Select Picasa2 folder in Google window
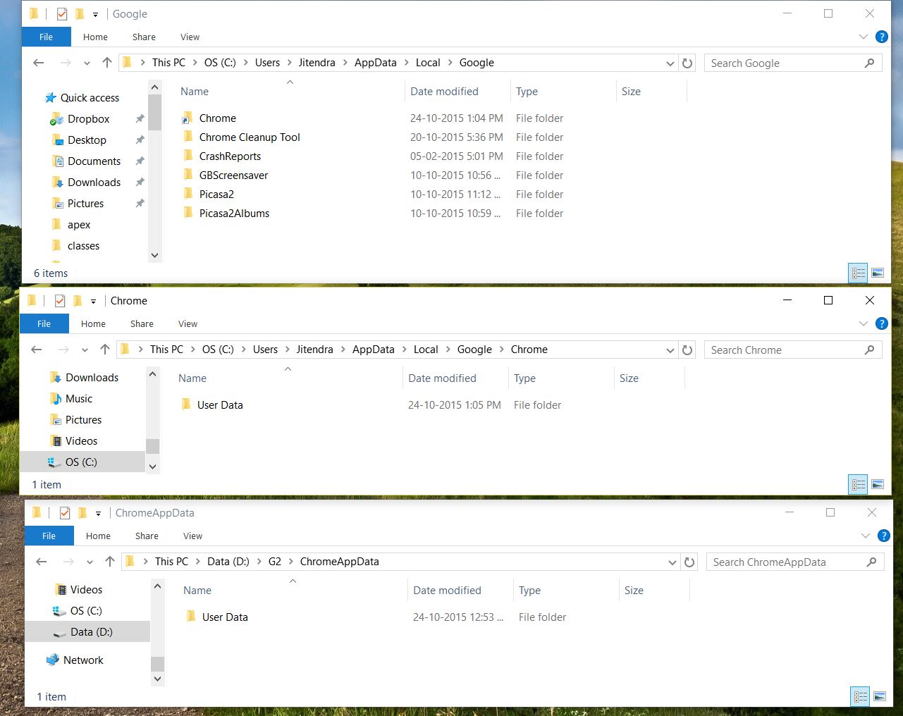Screen dimensions: 903x716 coord(216,195)
